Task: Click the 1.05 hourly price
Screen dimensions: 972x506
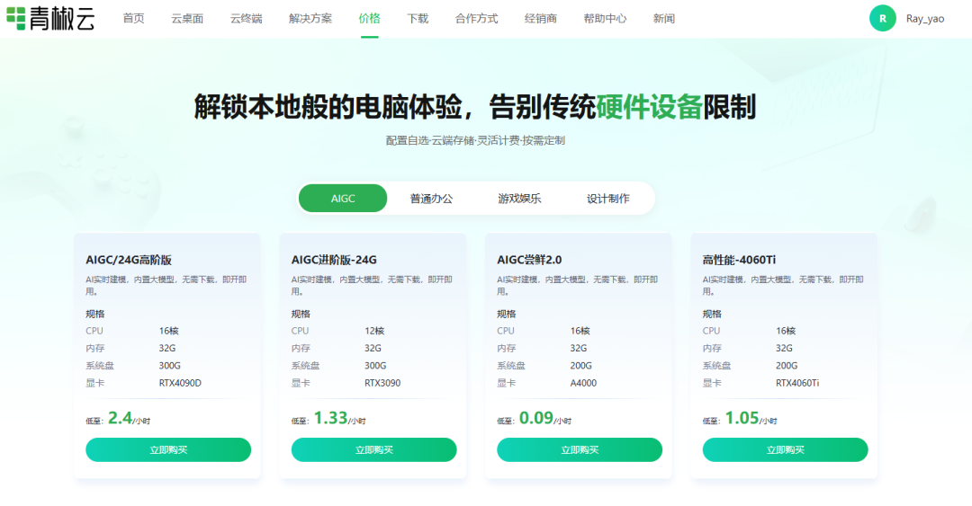Action: point(742,418)
